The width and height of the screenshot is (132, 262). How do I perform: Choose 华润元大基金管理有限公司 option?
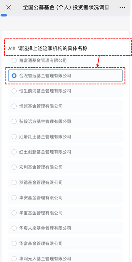click(x=65, y=258)
